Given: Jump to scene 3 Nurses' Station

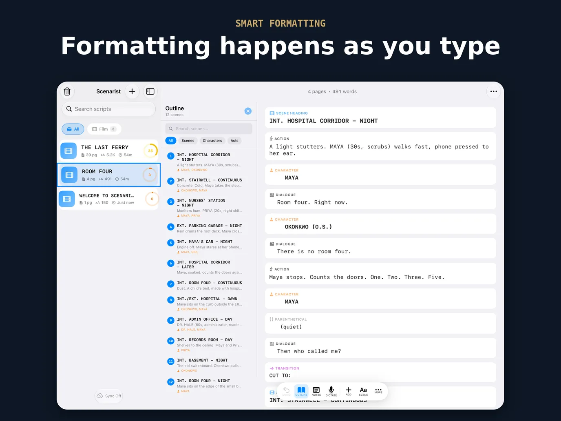Looking at the screenshot, I should coord(209,208).
